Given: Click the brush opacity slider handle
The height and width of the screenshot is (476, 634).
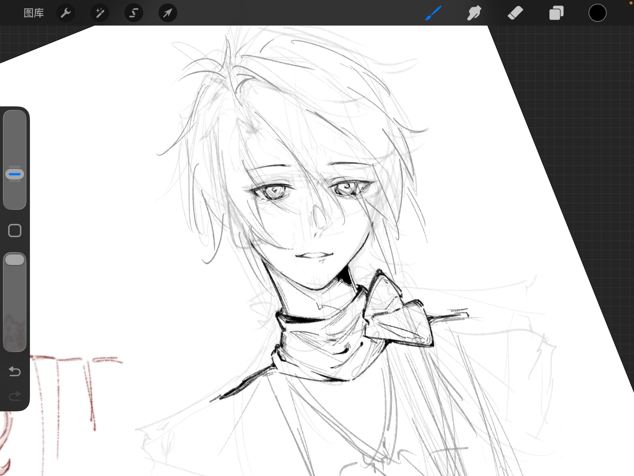Looking at the screenshot, I should click(15, 260).
